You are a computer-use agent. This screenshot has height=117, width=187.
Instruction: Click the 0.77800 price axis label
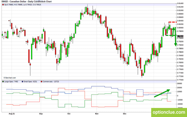click(180, 66)
